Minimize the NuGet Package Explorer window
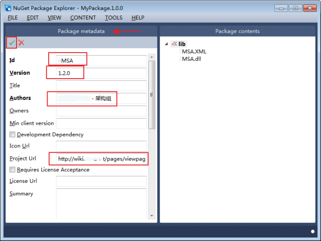Viewport: 321px width, 241px height. (281, 8)
